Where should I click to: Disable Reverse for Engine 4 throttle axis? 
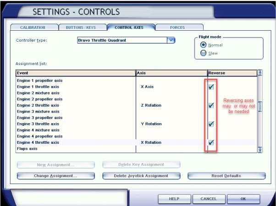pos(211,142)
